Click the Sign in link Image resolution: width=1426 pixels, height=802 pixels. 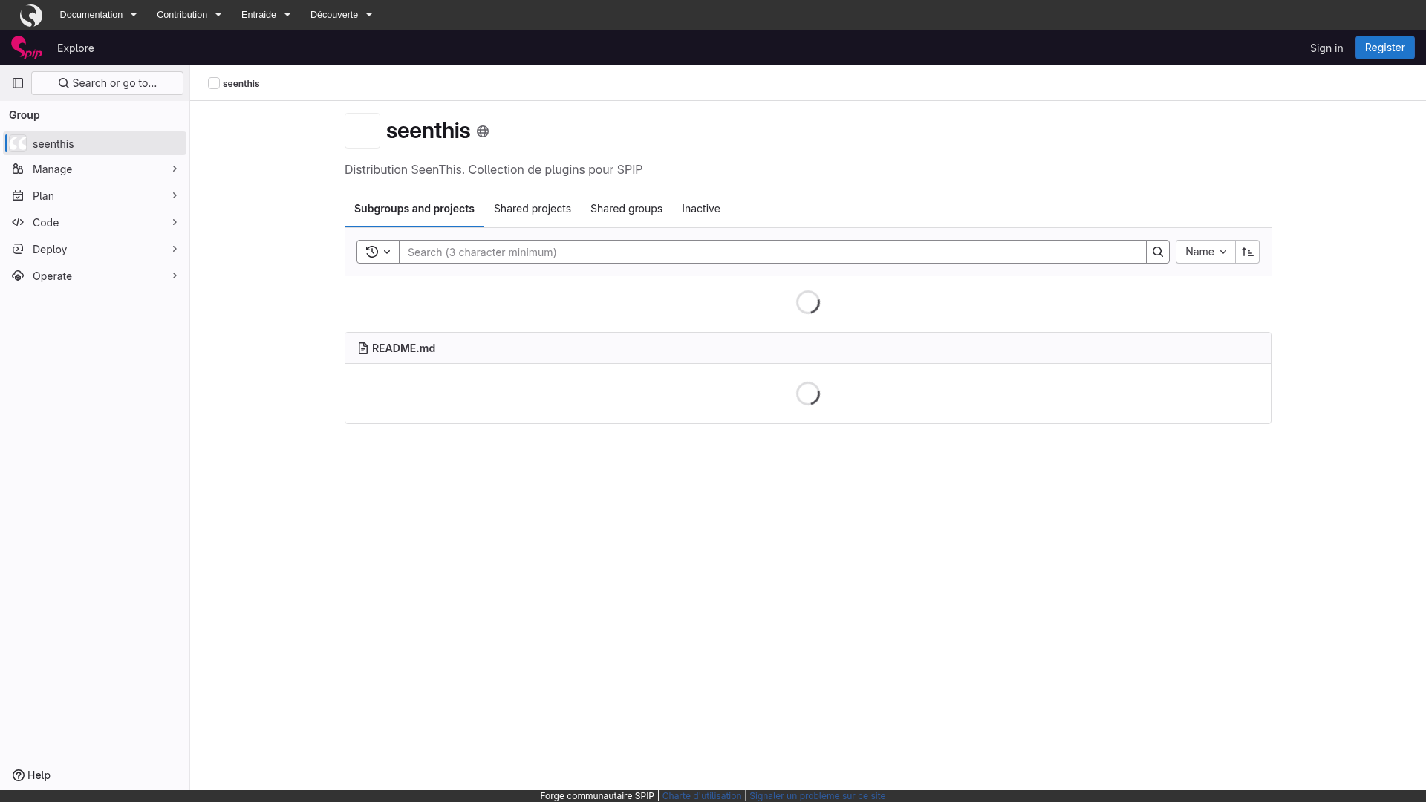(1326, 48)
